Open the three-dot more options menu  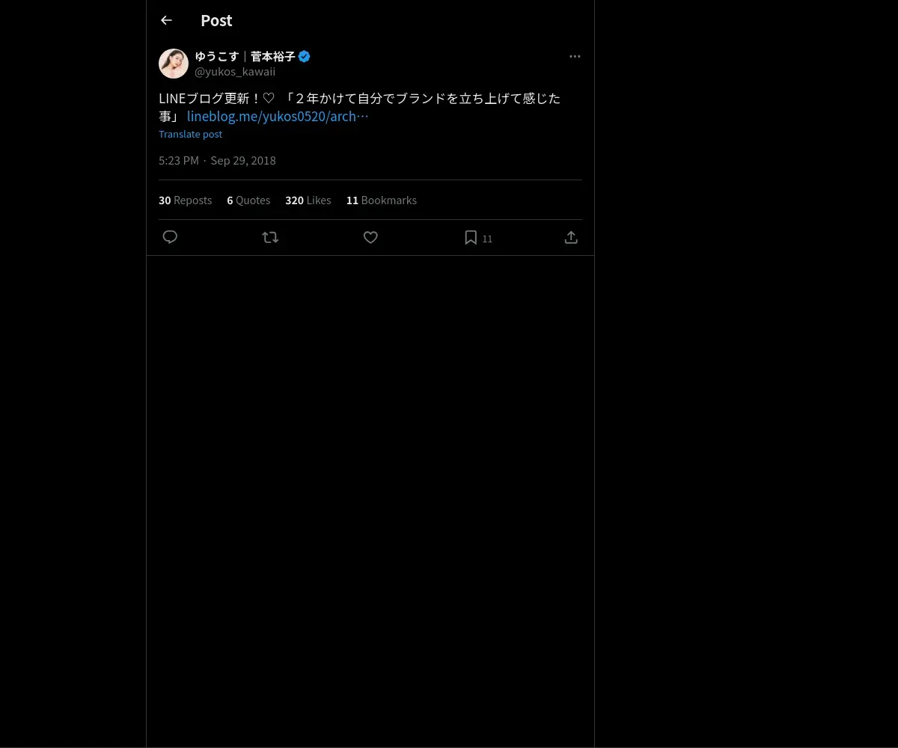[x=575, y=56]
